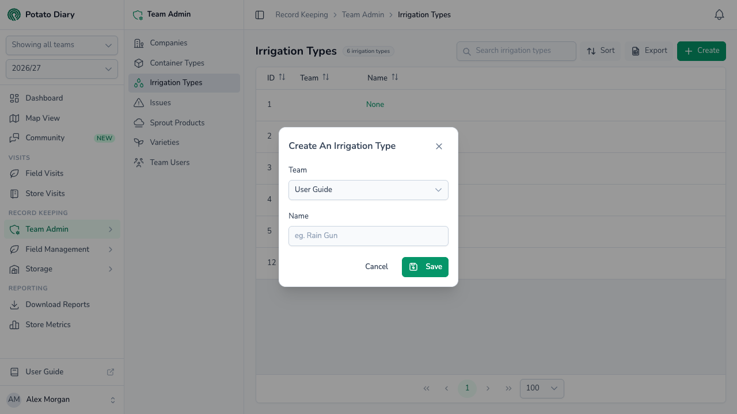
Task: Expand the Field Management chevron
Action: click(x=111, y=250)
